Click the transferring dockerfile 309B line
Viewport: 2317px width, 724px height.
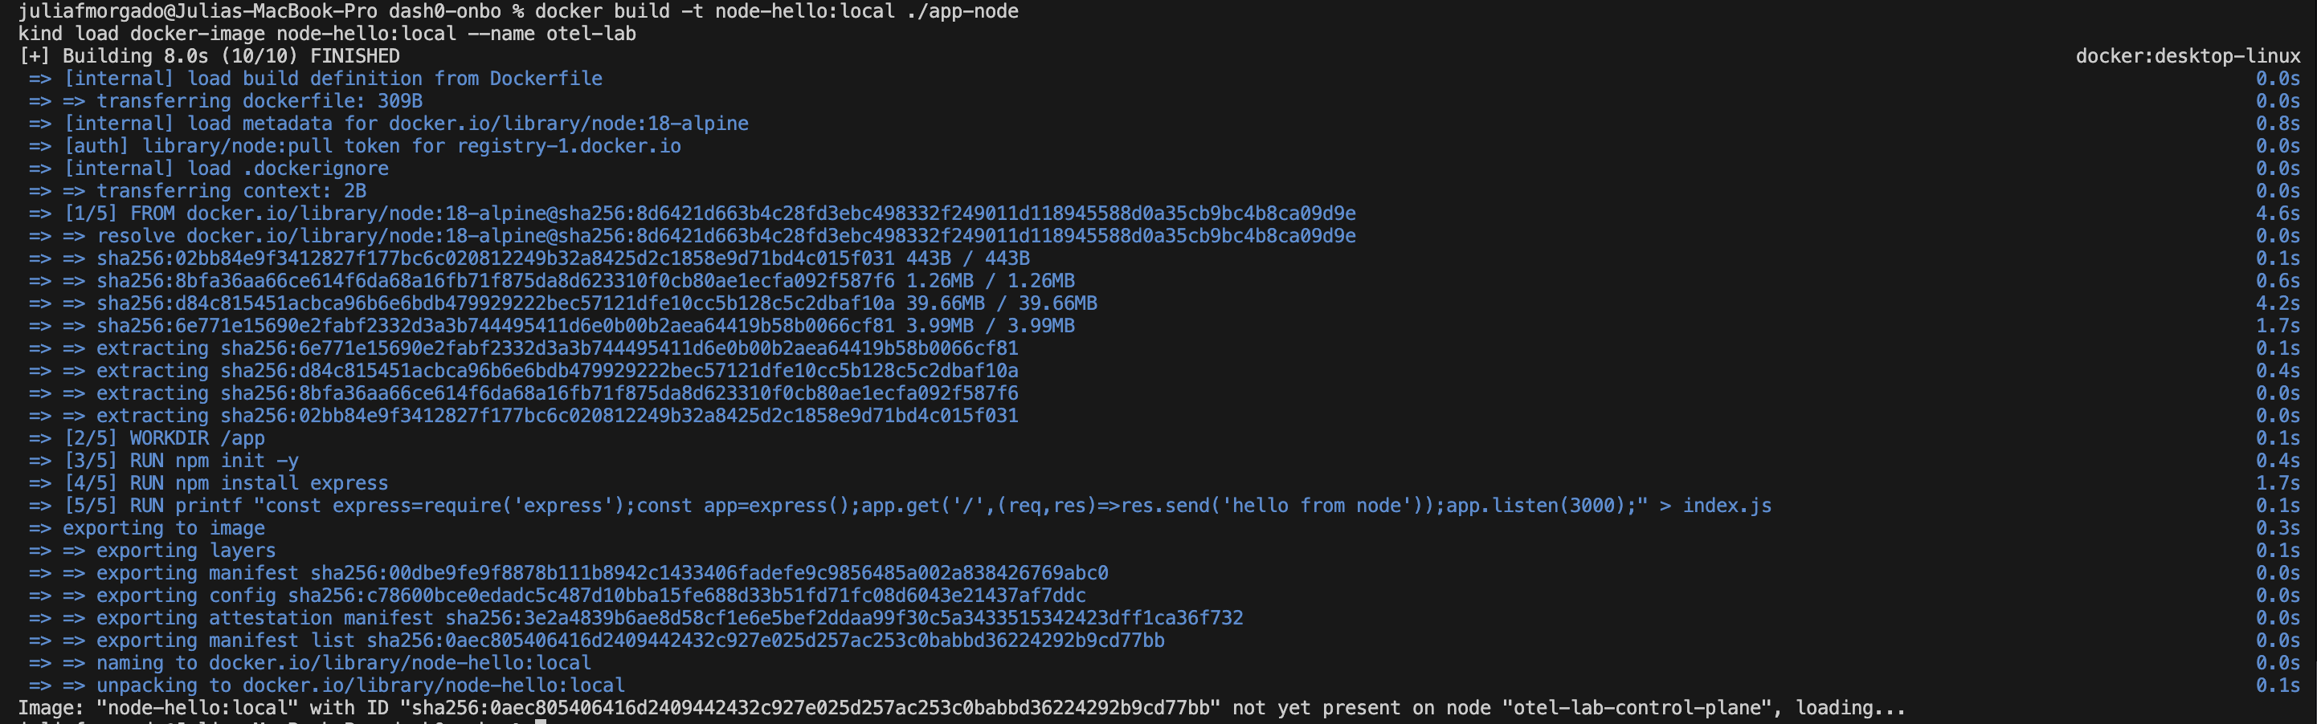[259, 101]
